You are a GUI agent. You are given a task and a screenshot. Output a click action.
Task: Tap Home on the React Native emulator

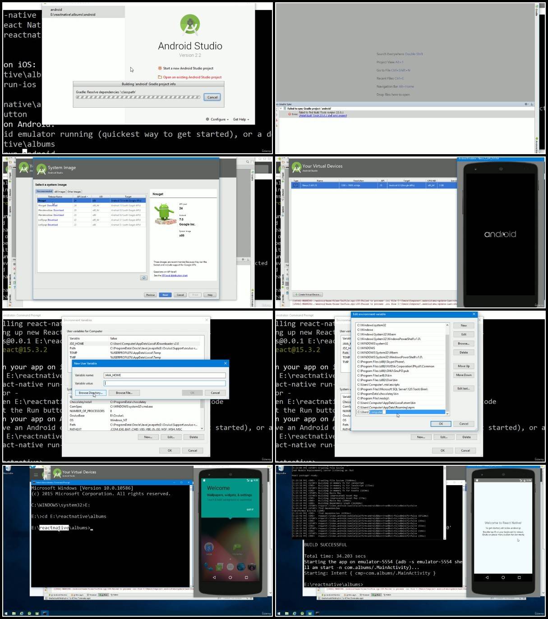click(503, 577)
